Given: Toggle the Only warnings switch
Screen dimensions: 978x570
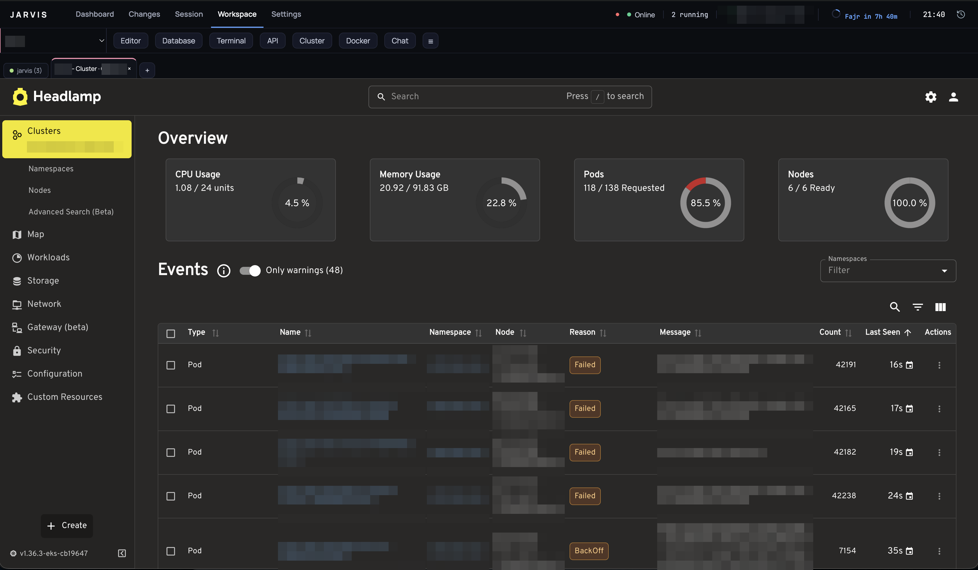Looking at the screenshot, I should [x=250, y=271].
